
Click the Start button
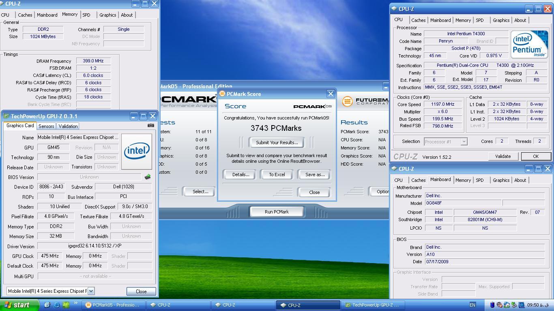coord(19,305)
